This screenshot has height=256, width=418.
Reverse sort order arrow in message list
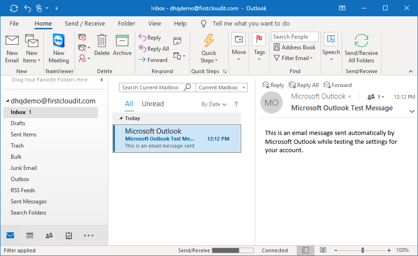236,104
